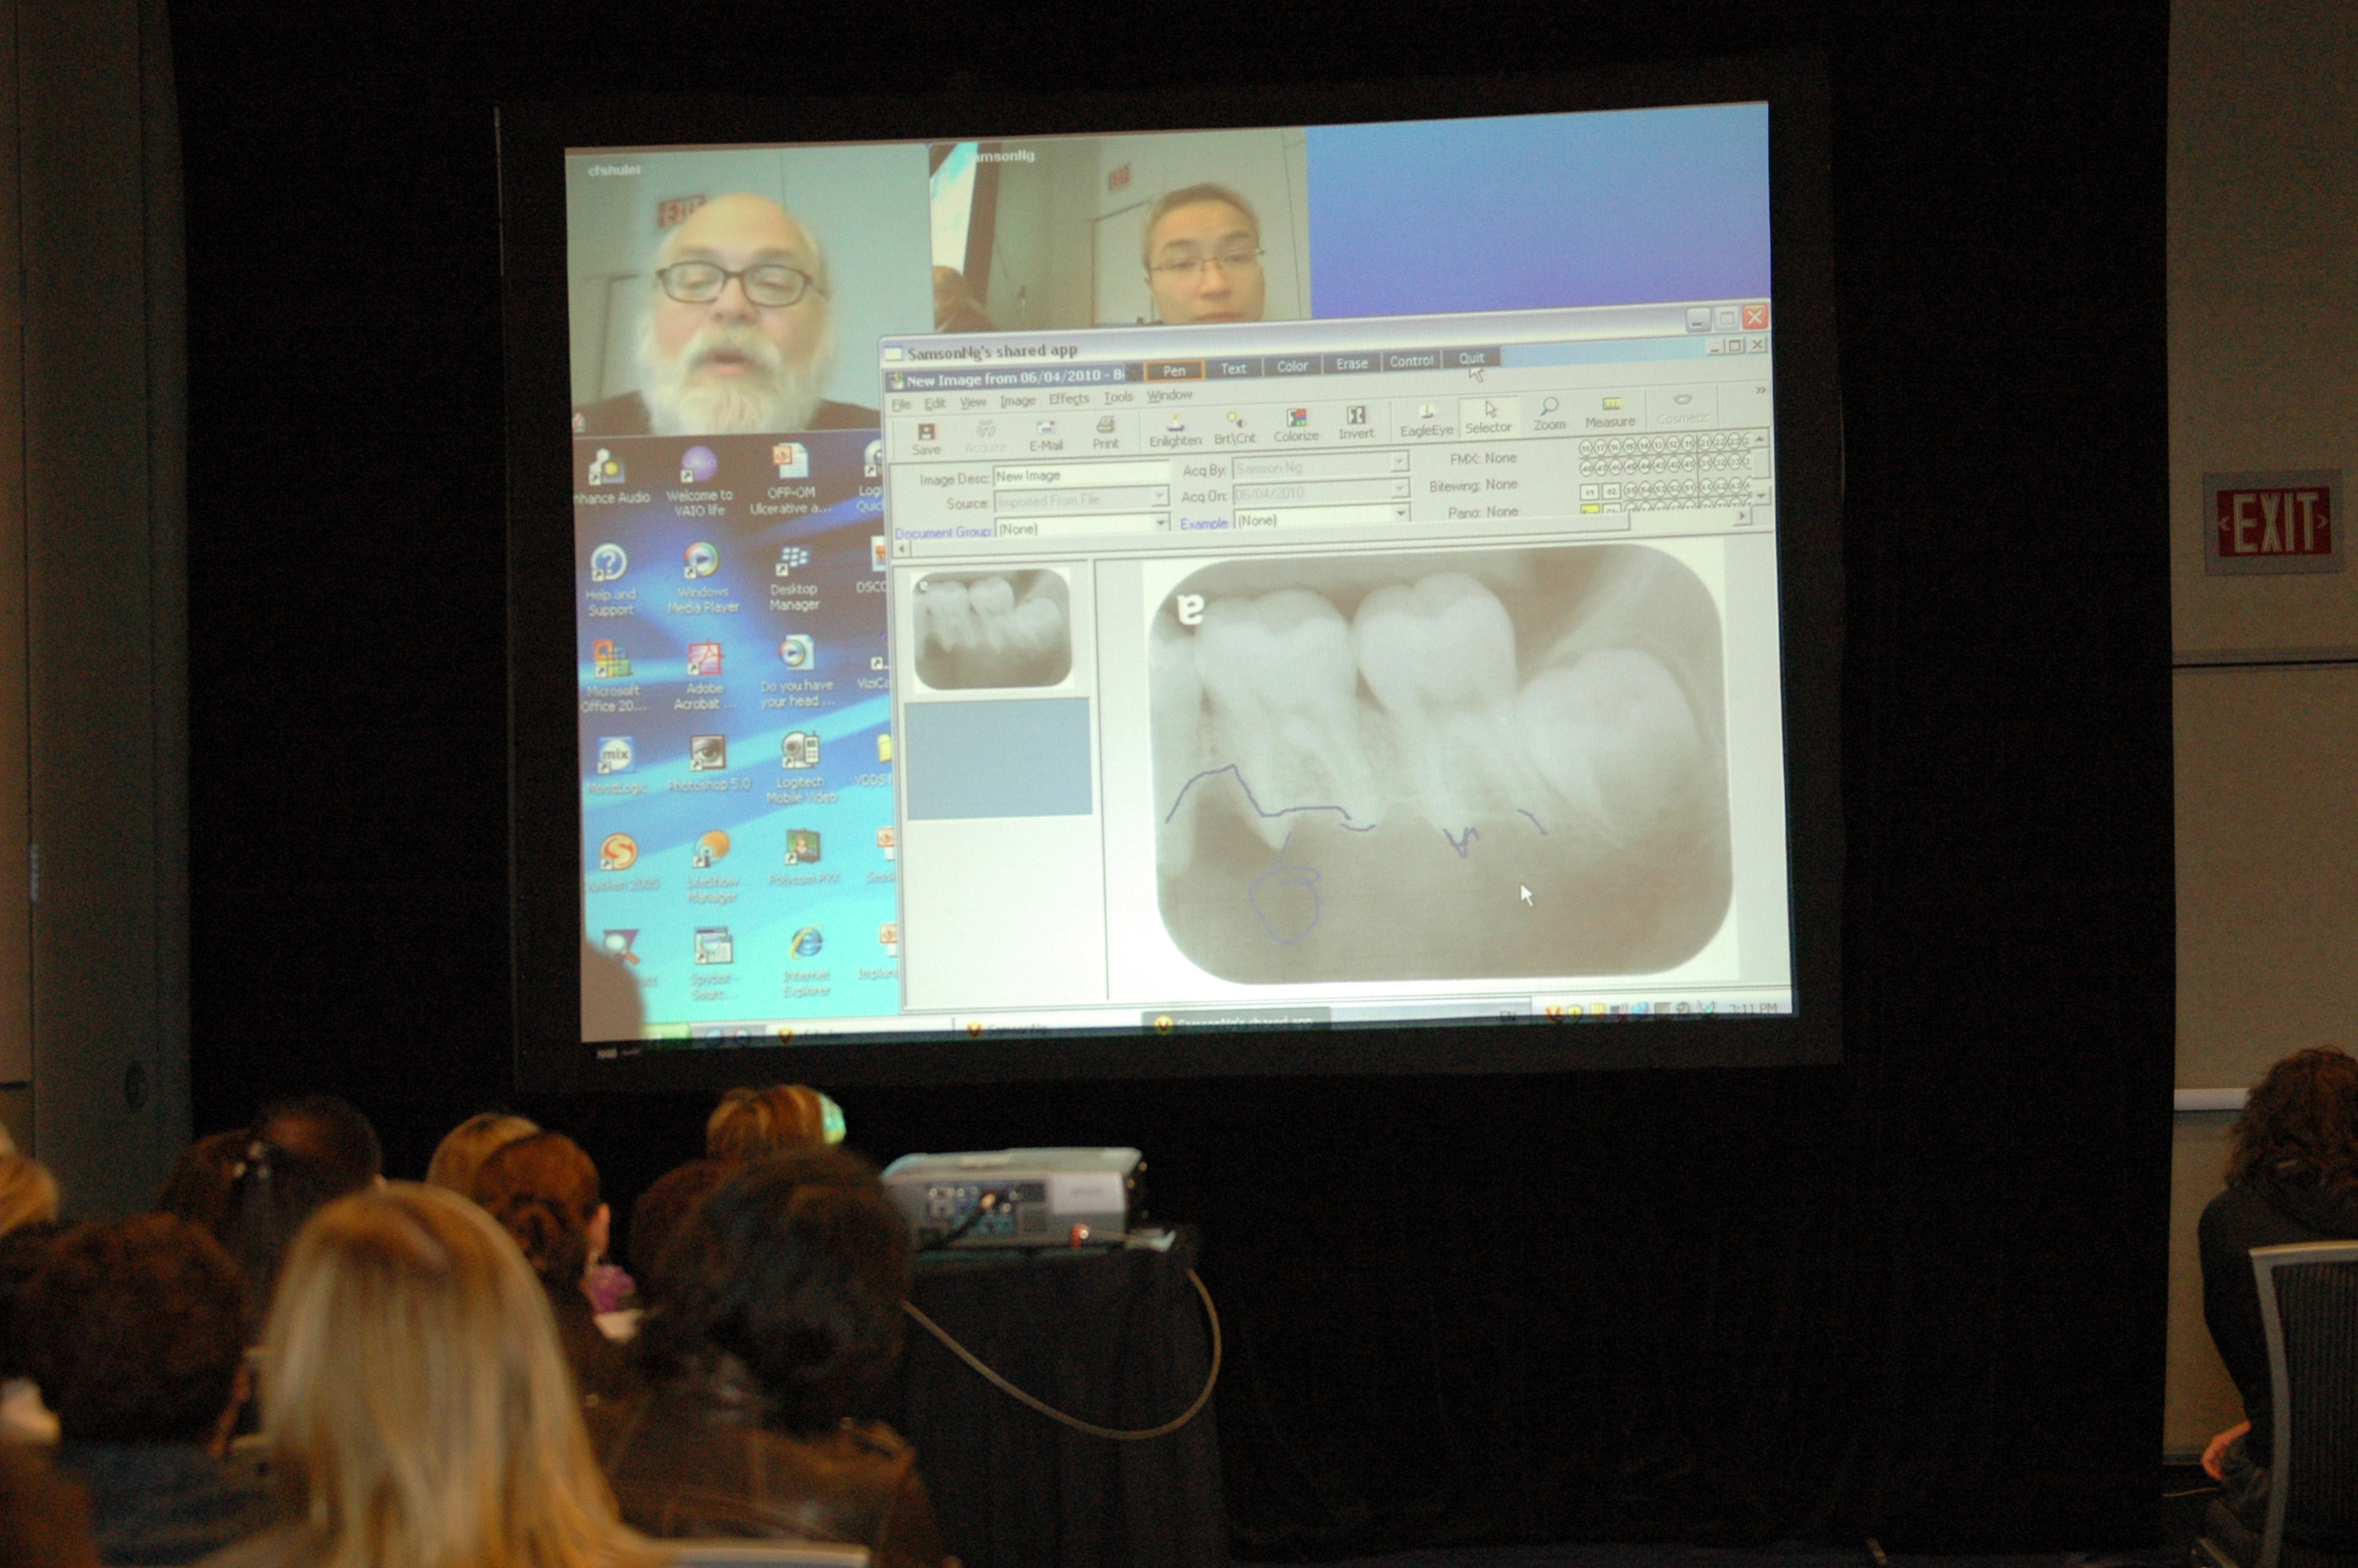Open the Effects menu
The image size is (2358, 1568).
click(1068, 399)
